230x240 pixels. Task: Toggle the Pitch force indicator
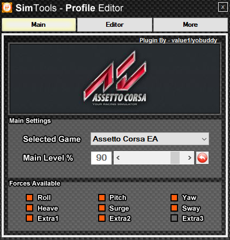(102, 198)
